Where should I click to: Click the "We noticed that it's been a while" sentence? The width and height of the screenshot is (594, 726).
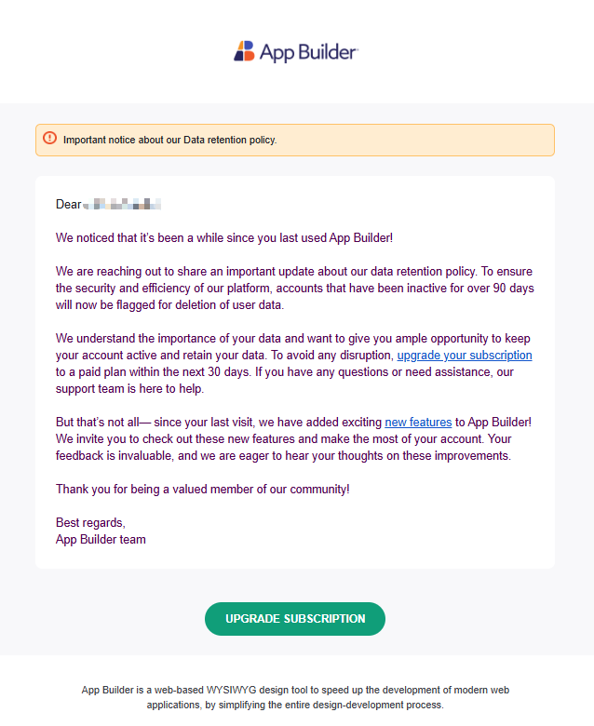tap(224, 238)
